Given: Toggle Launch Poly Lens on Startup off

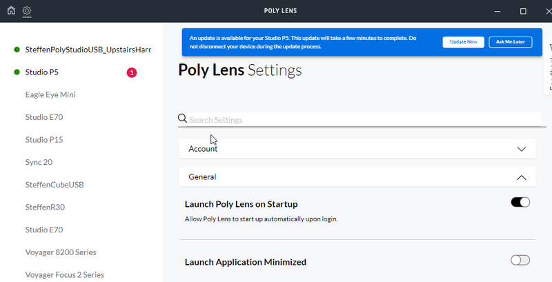Looking at the screenshot, I should (x=520, y=202).
